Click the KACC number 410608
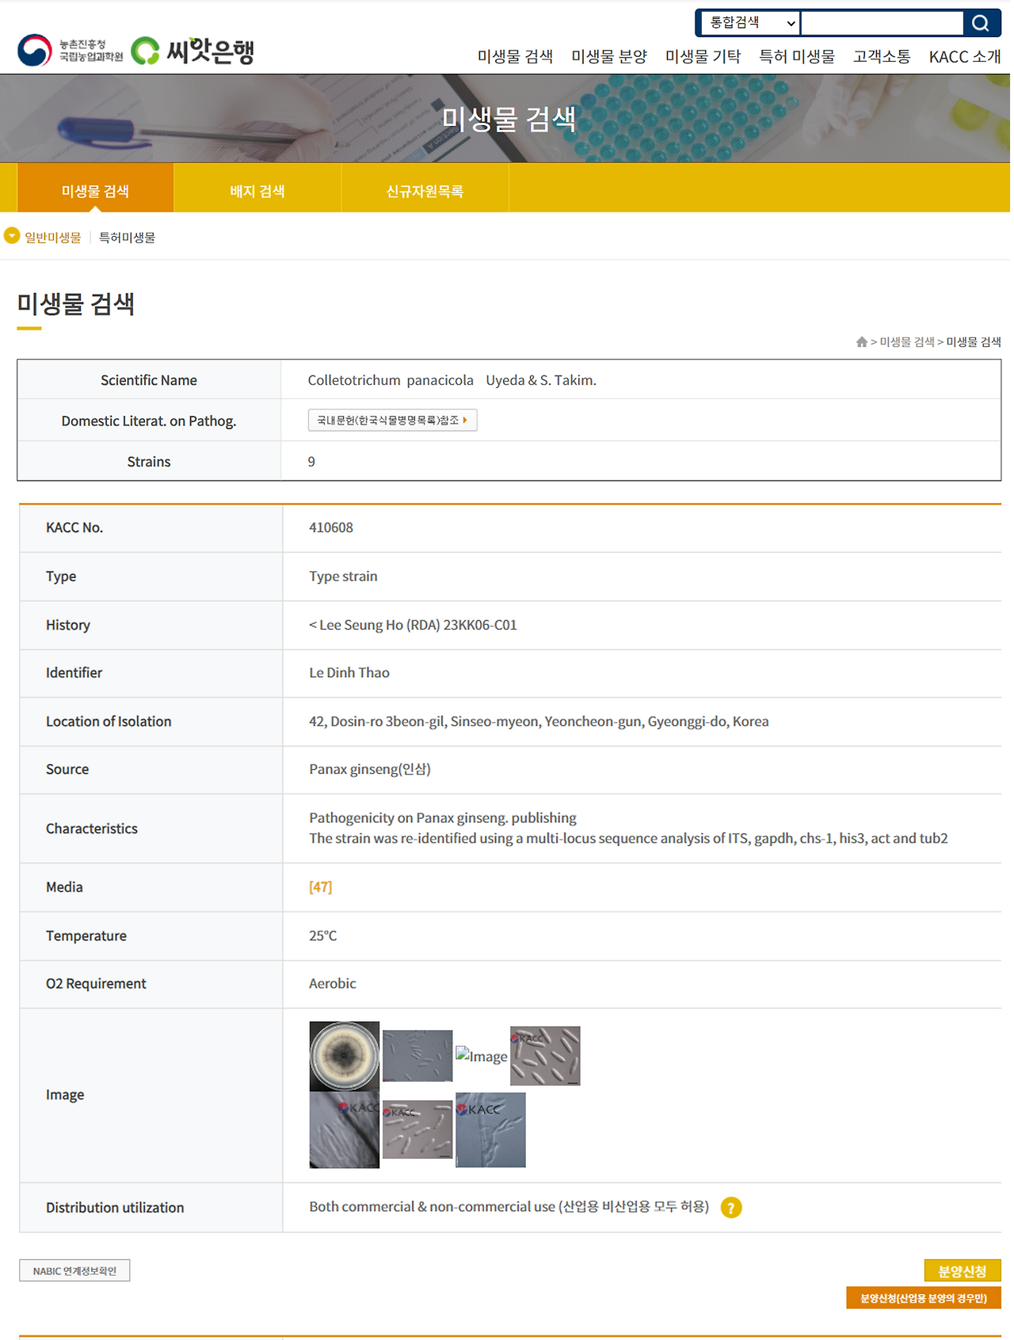Image resolution: width=1014 pixels, height=1340 pixels. (x=331, y=527)
